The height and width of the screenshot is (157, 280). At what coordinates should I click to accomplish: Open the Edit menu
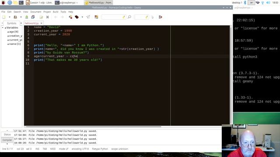point(9,12)
